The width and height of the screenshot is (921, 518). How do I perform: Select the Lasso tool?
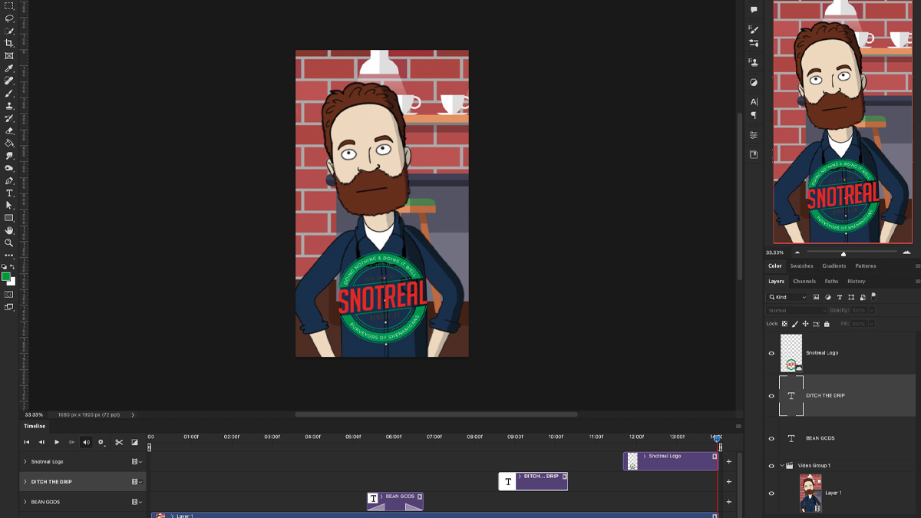pos(9,18)
